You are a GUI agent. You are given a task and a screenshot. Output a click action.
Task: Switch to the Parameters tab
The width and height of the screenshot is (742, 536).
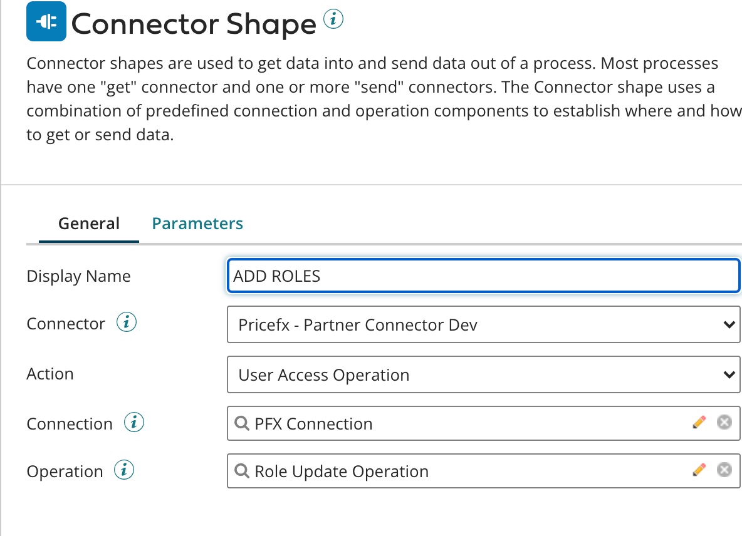coord(197,224)
